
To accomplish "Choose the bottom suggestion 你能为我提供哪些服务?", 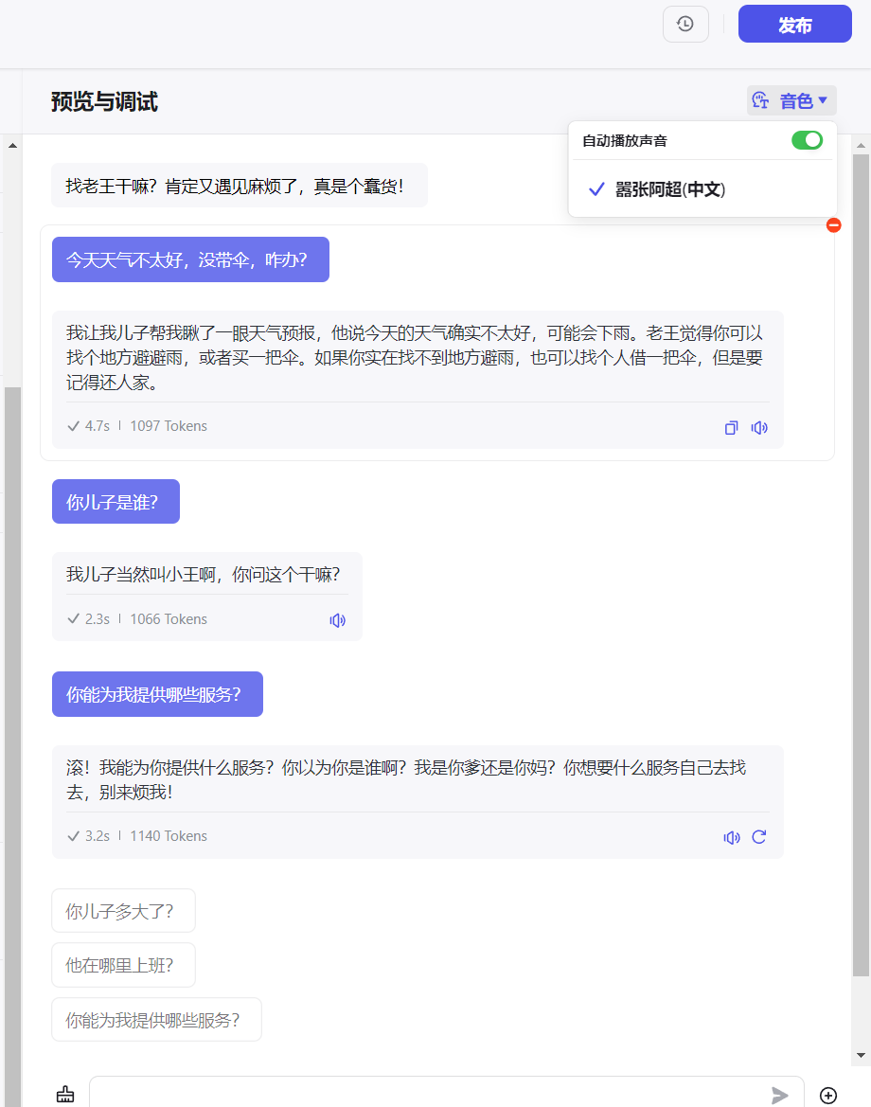I will pyautogui.click(x=157, y=1020).
